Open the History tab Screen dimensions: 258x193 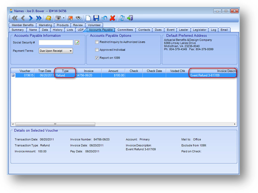(x=57, y=30)
